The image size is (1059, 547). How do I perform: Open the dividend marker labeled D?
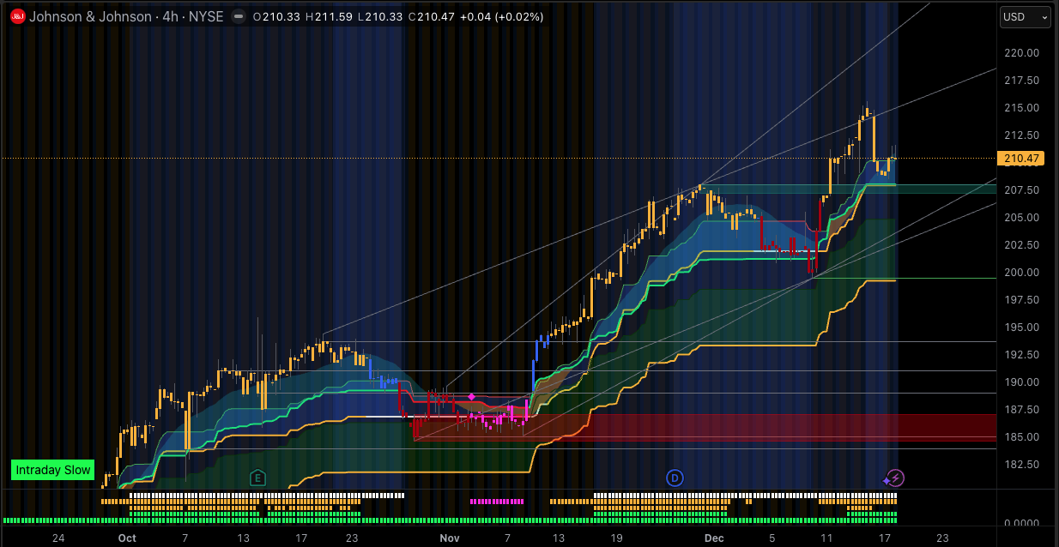tap(675, 478)
